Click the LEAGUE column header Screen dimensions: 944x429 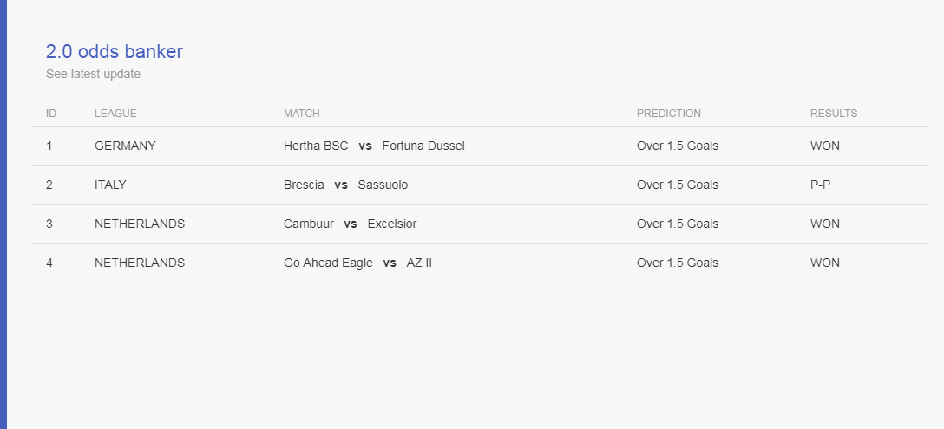tap(115, 114)
